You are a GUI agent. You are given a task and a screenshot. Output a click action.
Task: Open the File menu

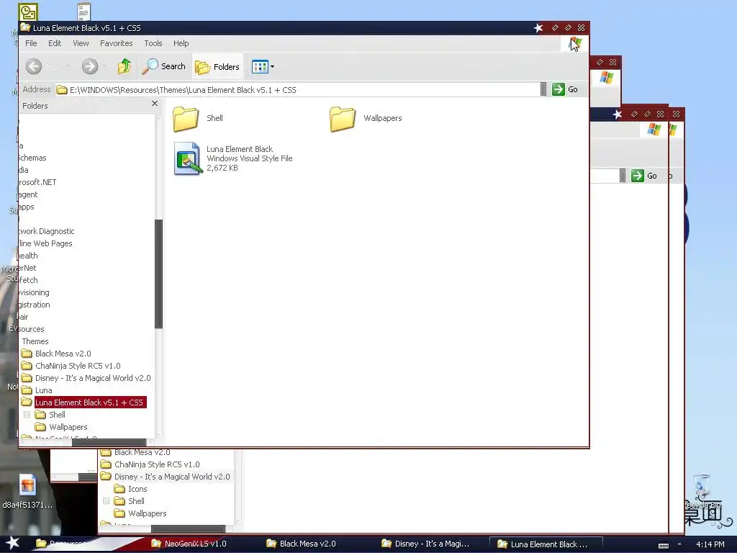pyautogui.click(x=31, y=43)
